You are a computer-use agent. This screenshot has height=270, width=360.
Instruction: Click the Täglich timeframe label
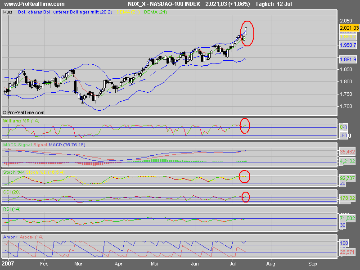pyautogui.click(x=265, y=4)
